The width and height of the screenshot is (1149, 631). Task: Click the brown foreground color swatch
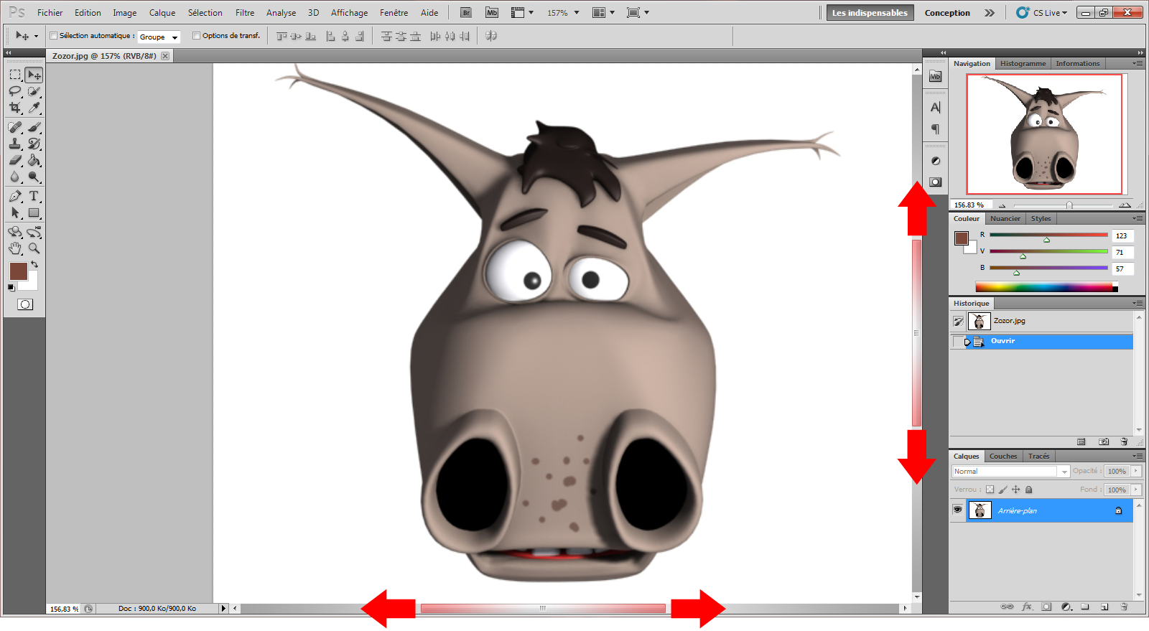tap(18, 271)
